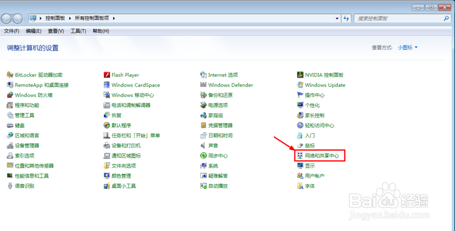Viewport: 455px width, 231px height.
Task: Open the 编辑(E) menu
Action: coord(33,31)
